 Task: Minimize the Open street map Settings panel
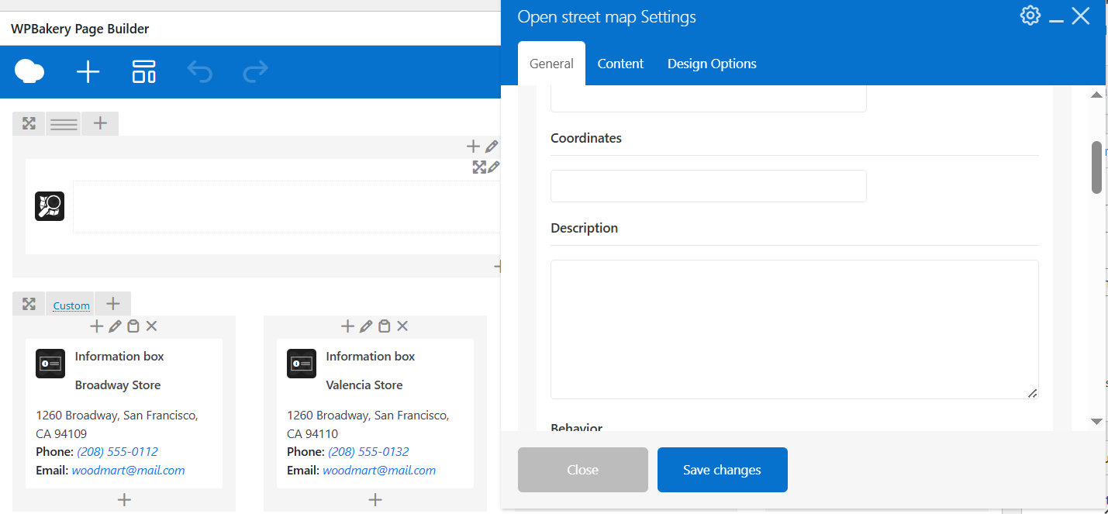[x=1056, y=21]
